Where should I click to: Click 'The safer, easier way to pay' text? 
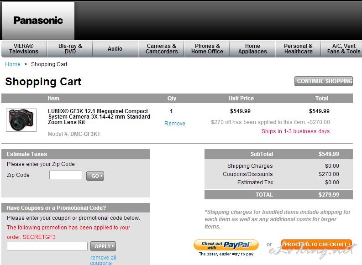coord(226,254)
